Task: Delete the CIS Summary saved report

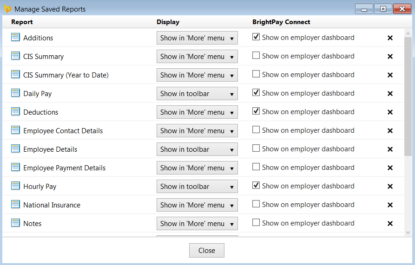Action: [x=390, y=56]
